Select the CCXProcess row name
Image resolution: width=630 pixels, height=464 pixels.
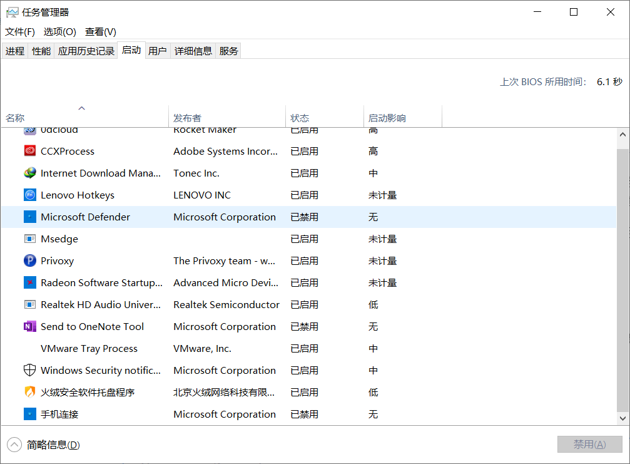[68, 151]
